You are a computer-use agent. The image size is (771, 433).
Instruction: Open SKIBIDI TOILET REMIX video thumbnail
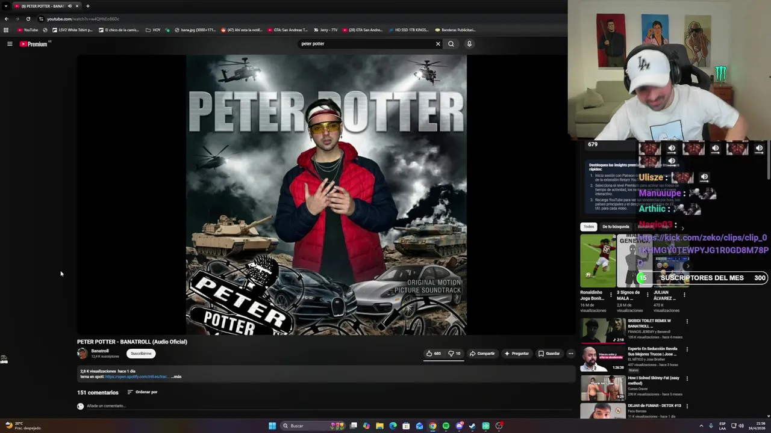(603, 330)
